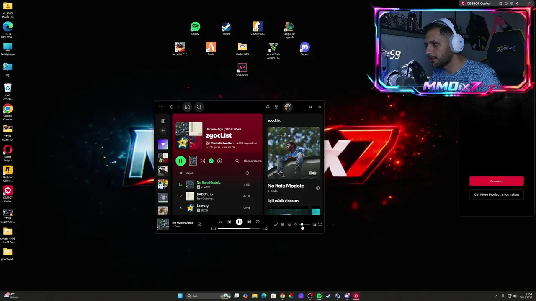This screenshot has height=301, width=536.
Task: Seek on the song progress bar
Action: 239,229
